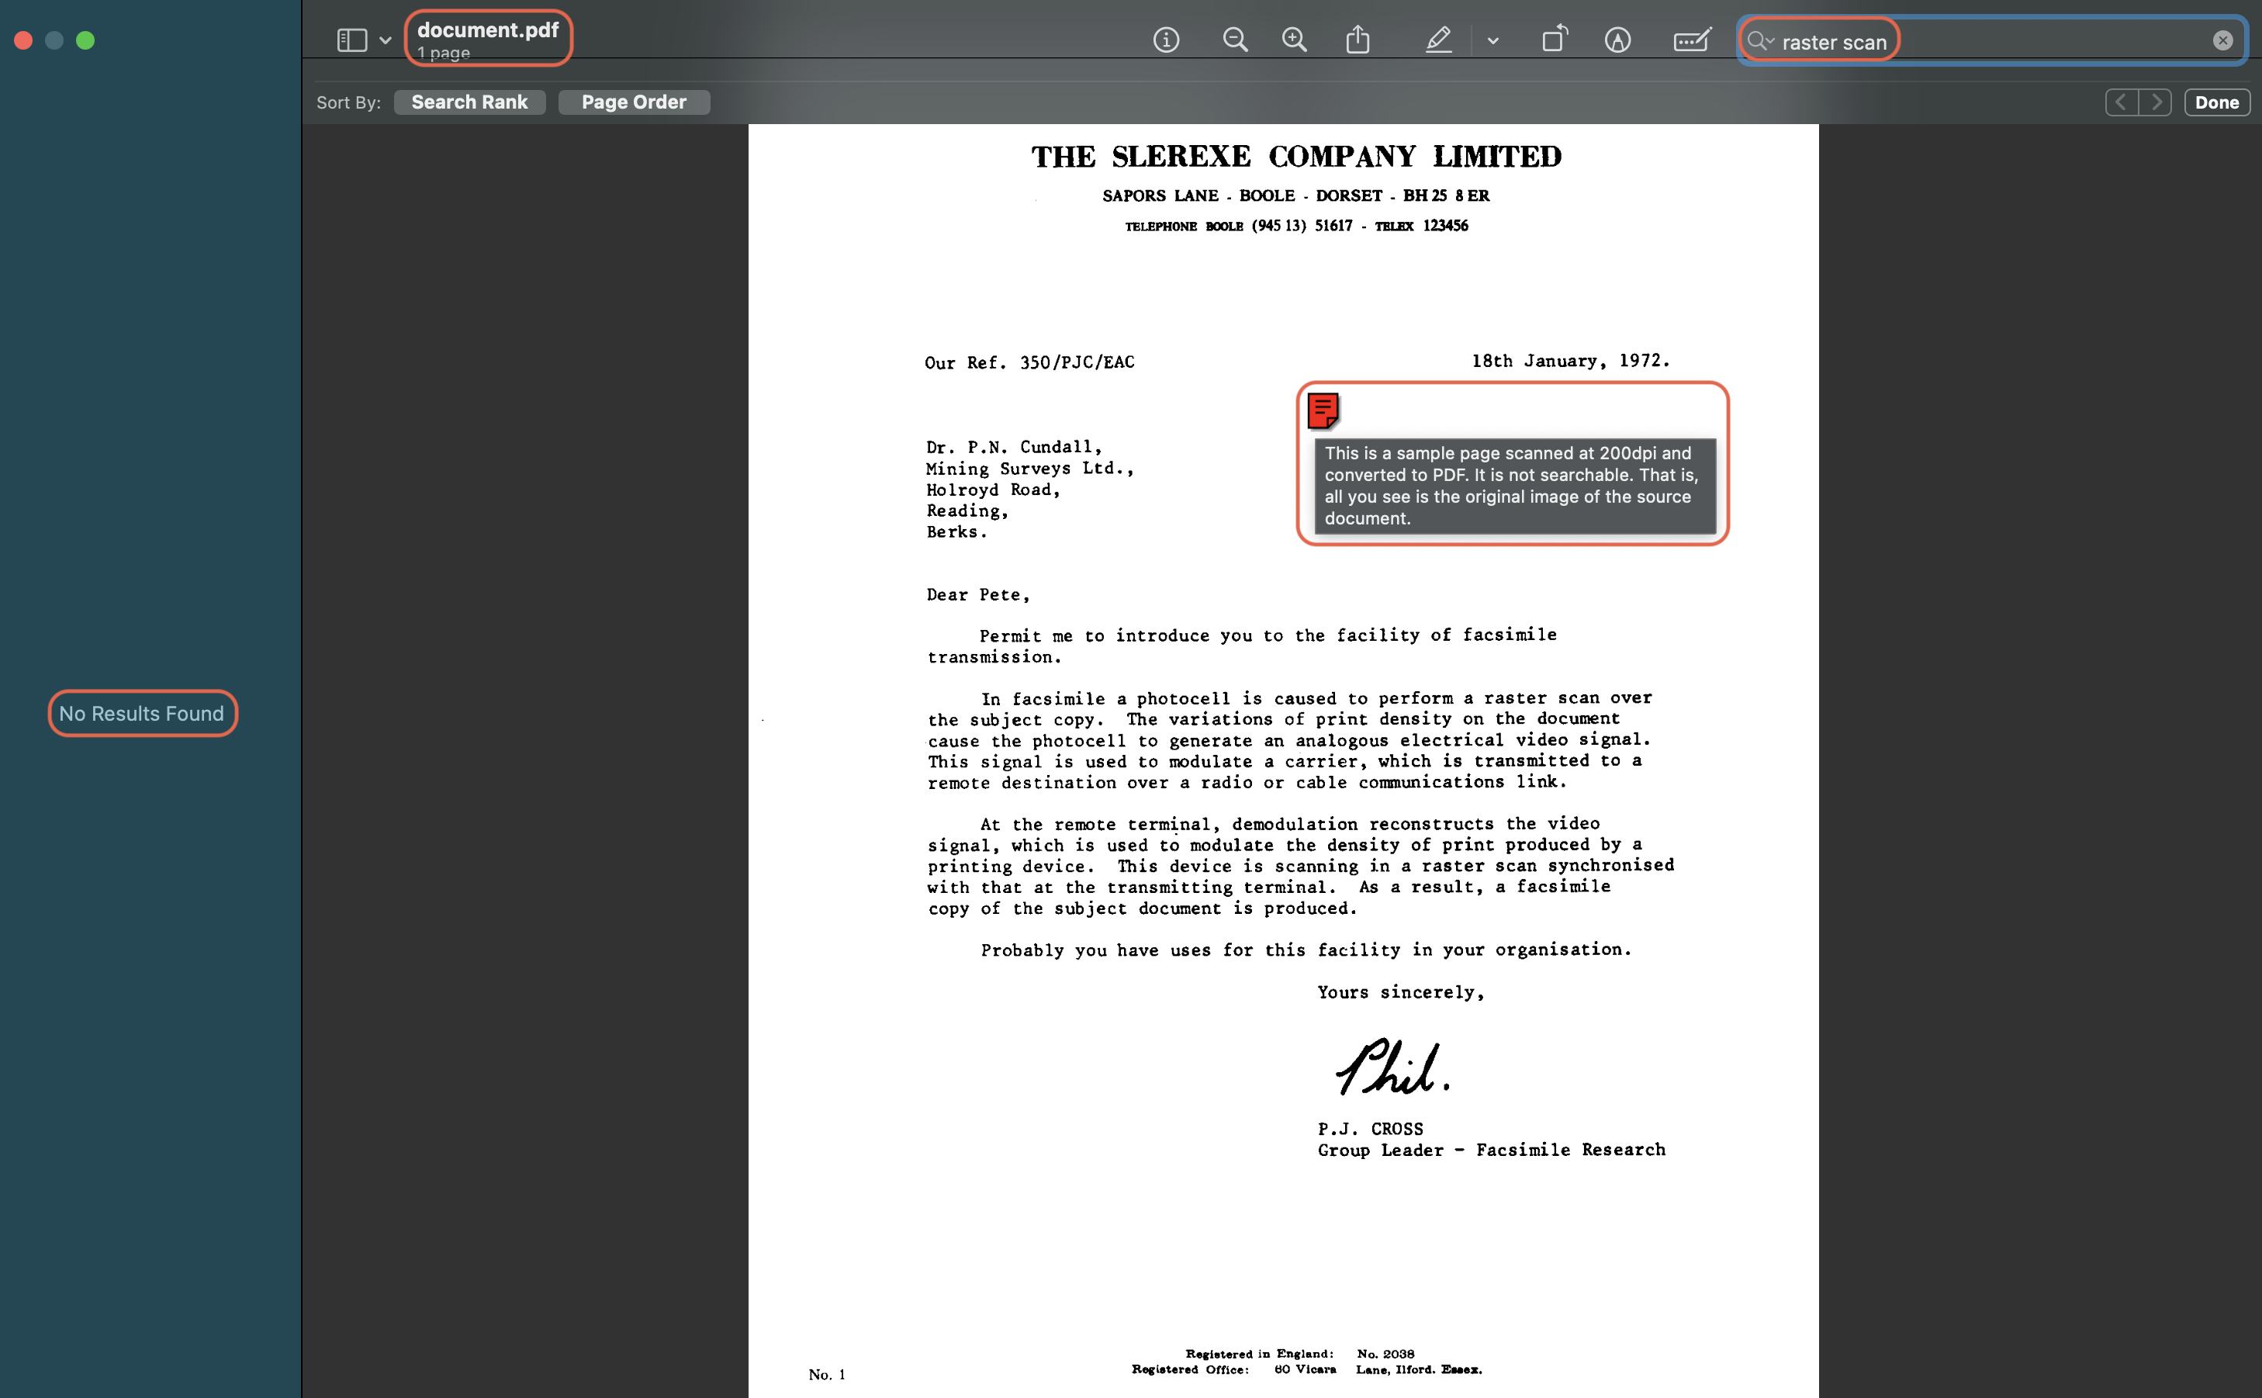
Task: Go to previous search result
Action: coord(2121,102)
